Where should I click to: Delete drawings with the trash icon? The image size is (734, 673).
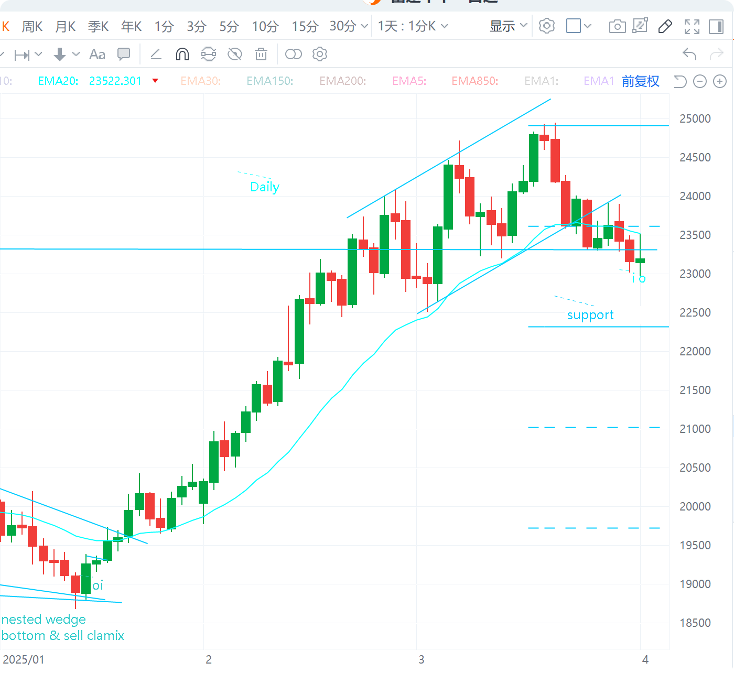(261, 54)
